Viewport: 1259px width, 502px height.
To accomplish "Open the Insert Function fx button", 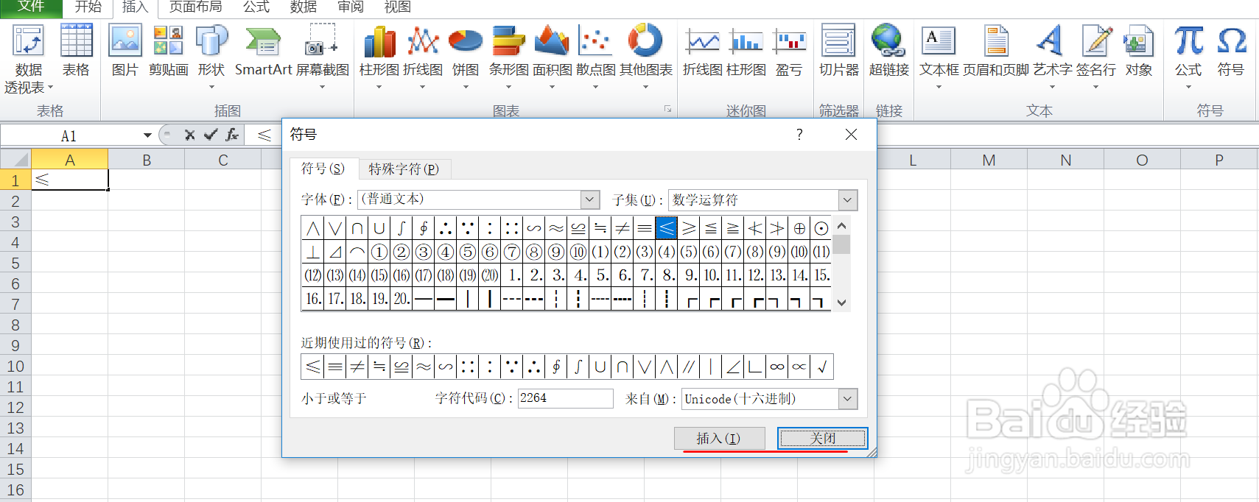I will click(x=232, y=135).
